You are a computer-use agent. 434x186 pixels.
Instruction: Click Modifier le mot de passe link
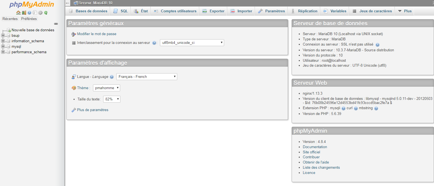pos(97,34)
